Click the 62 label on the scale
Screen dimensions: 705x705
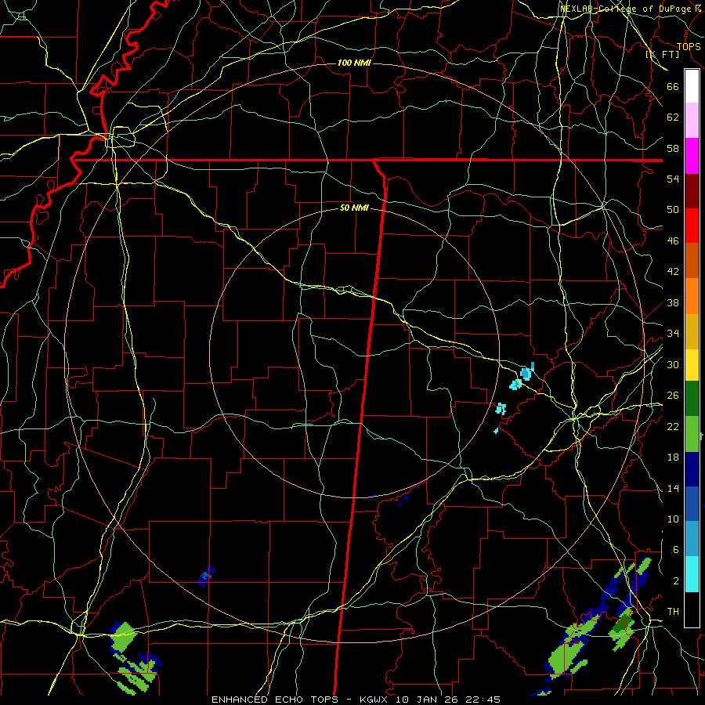[x=673, y=117]
